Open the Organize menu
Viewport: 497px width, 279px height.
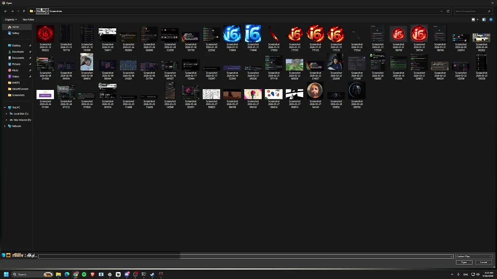[10, 19]
